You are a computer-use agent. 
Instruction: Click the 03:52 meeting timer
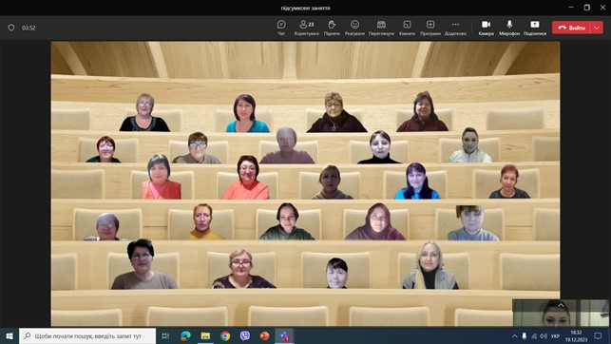(29, 28)
